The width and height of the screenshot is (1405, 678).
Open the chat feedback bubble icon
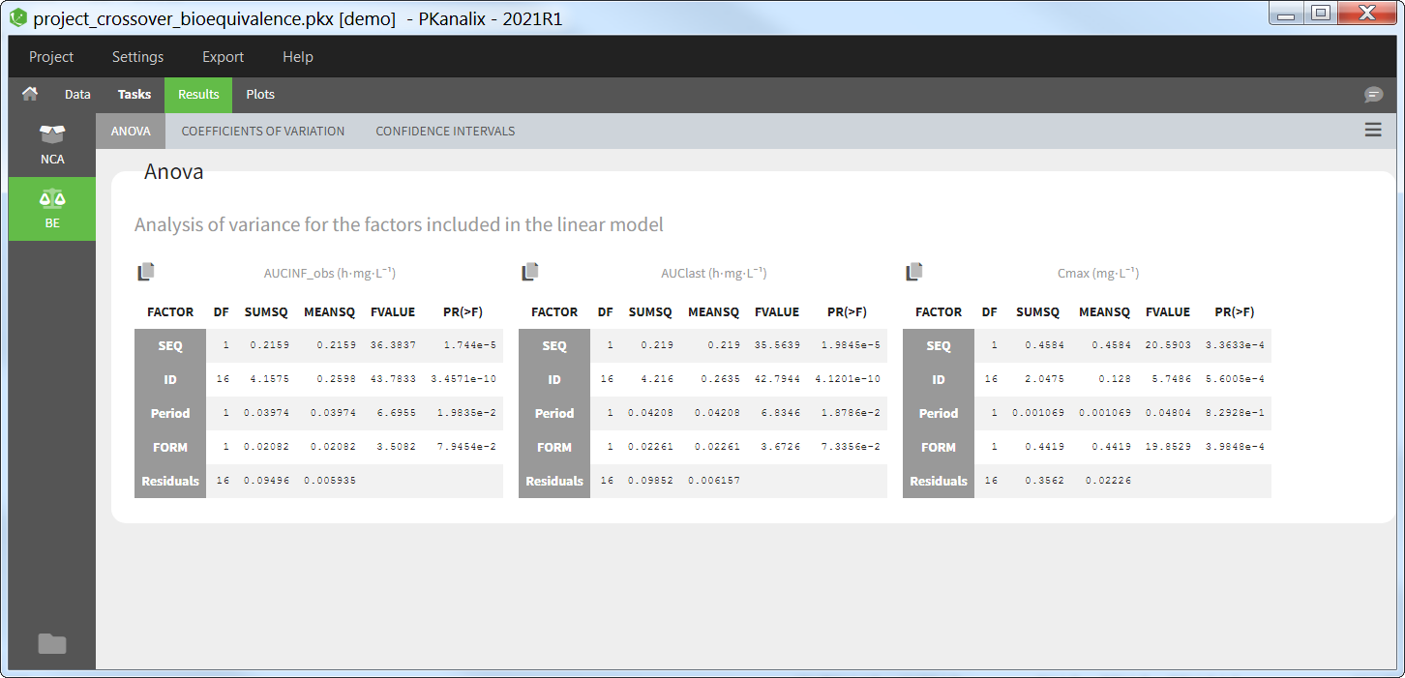coord(1373,95)
